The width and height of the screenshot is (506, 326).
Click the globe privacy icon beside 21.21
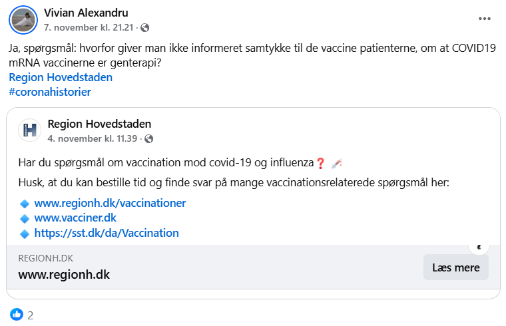tap(145, 28)
